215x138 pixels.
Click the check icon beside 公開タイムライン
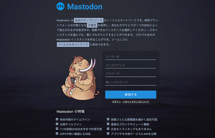click(57, 124)
